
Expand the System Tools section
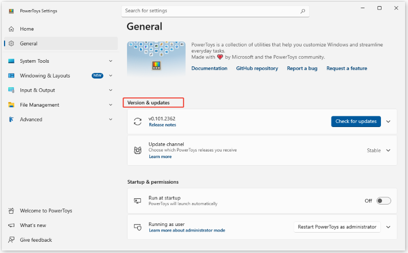pos(111,61)
